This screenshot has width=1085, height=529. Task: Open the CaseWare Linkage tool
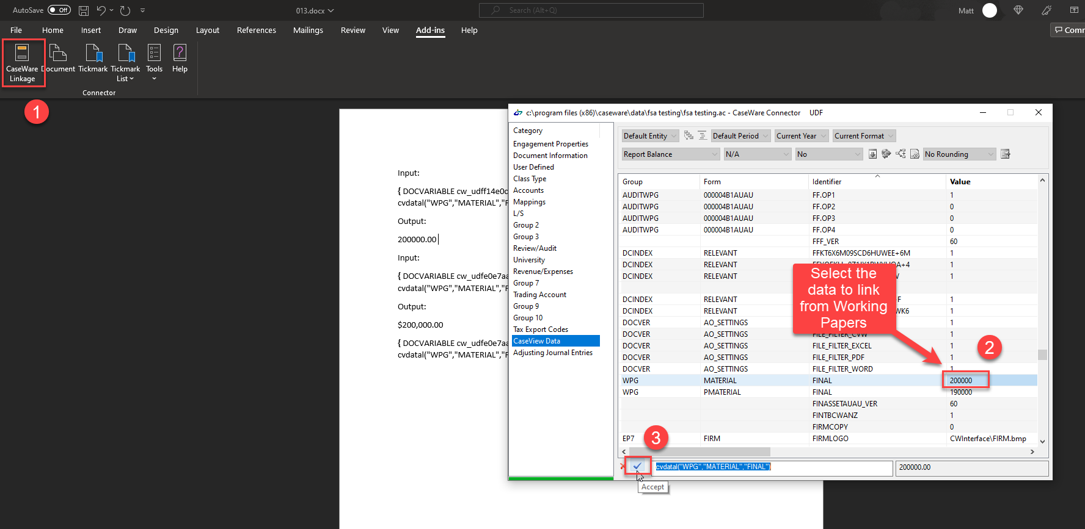[x=23, y=63]
